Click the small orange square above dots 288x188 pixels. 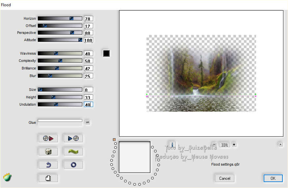coord(114,140)
